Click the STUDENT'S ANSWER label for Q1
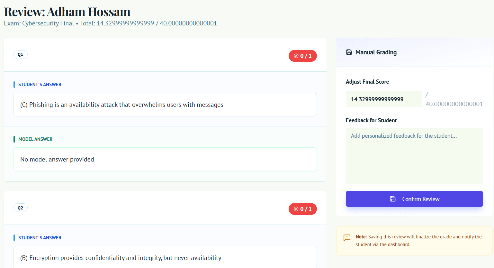The width and height of the screenshot is (494, 268). tap(40, 84)
